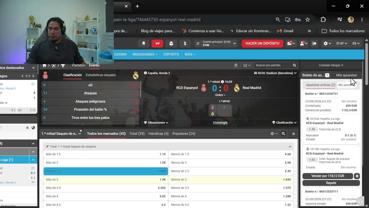Screen dimensions: 369x208
Task: Select Más de 3.5 at 2.392
Action: click(x=106, y=188)
